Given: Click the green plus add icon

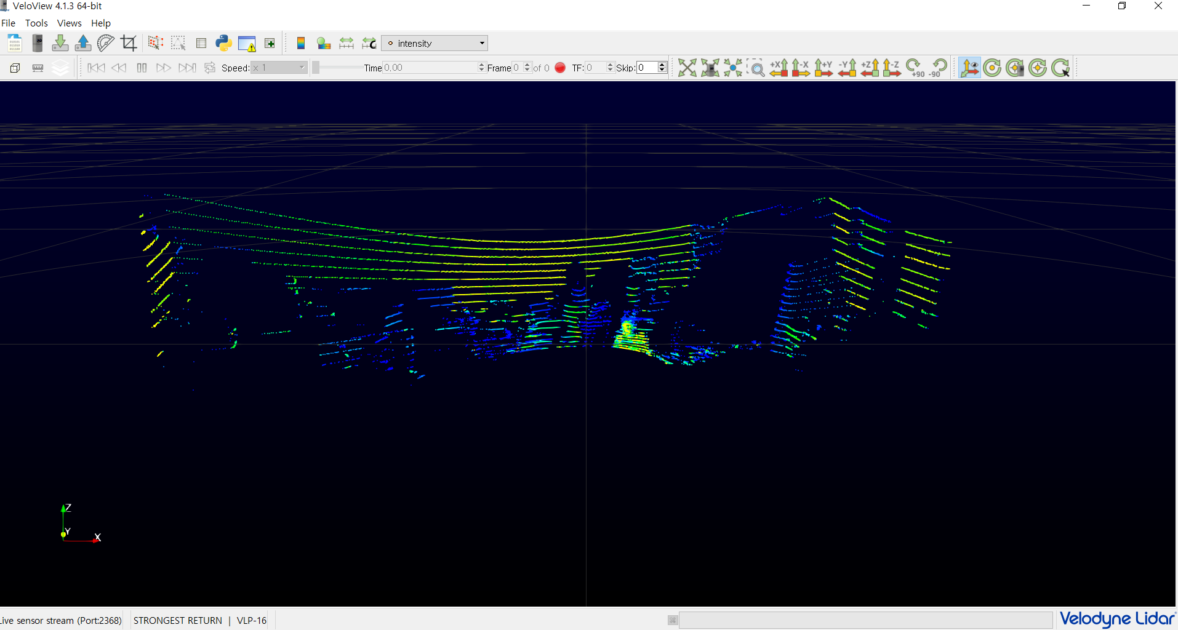Looking at the screenshot, I should pos(270,43).
